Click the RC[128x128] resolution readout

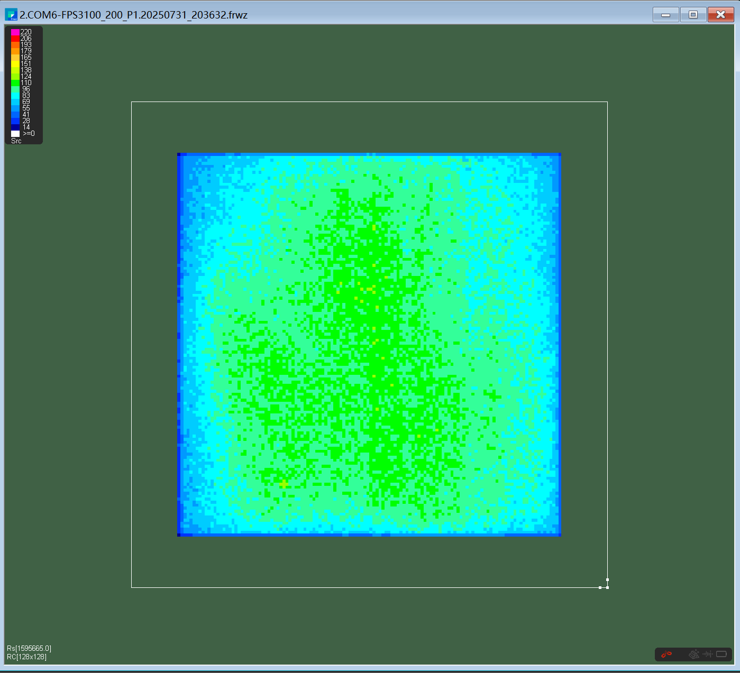coord(27,657)
